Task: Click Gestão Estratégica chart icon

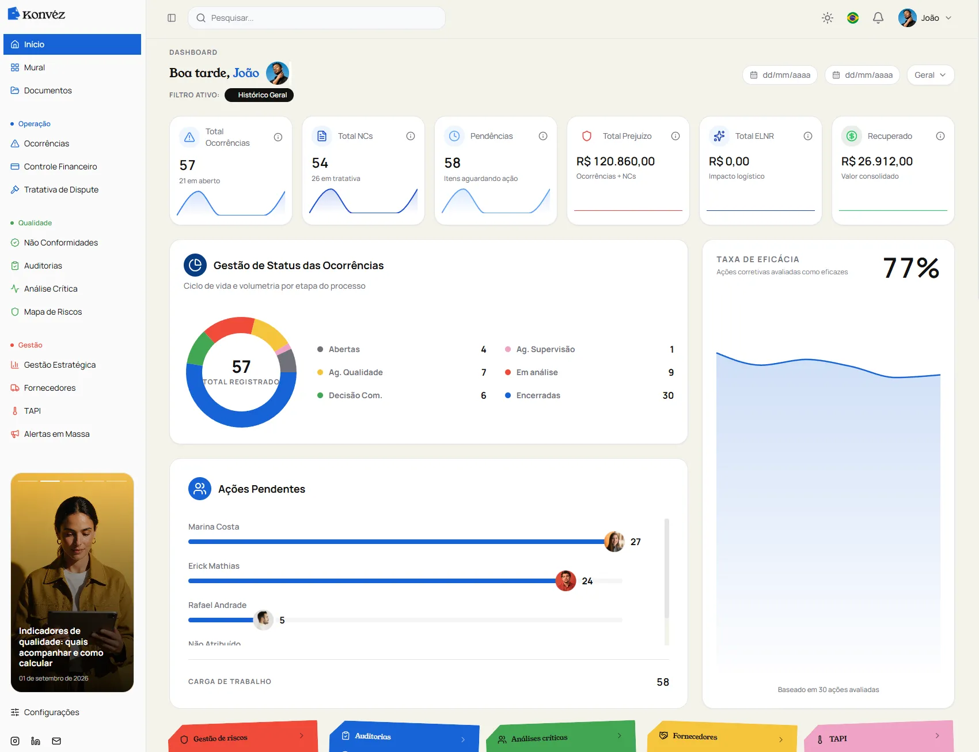Action: (x=15, y=365)
